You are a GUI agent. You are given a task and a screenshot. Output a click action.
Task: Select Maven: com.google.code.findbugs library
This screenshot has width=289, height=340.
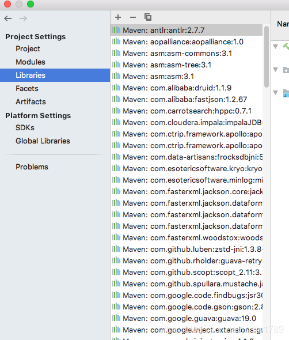(187, 295)
